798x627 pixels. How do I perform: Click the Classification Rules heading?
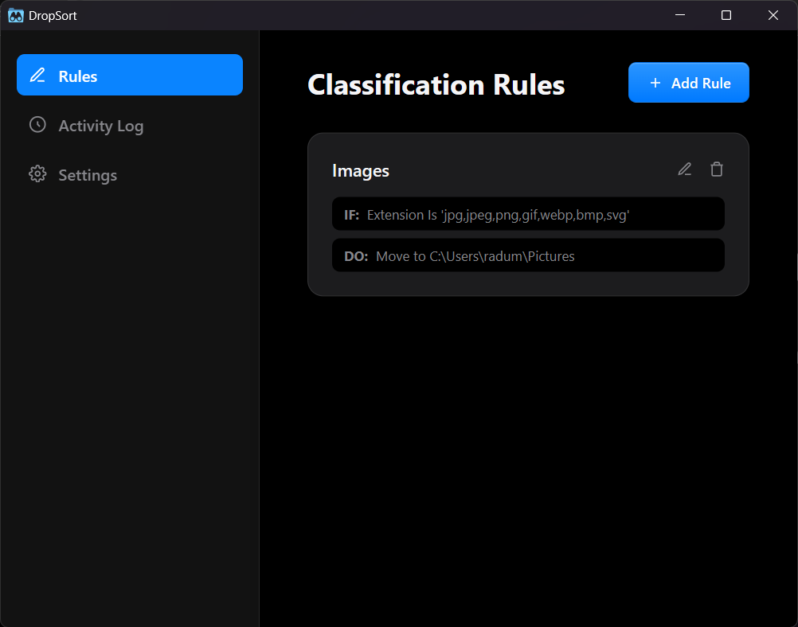click(436, 84)
